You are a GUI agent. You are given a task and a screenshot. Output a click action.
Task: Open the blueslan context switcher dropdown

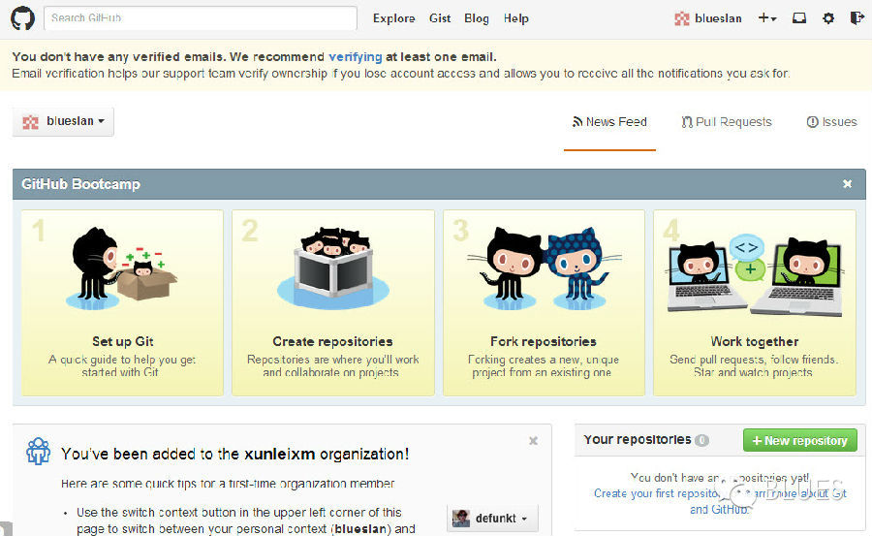coord(63,121)
